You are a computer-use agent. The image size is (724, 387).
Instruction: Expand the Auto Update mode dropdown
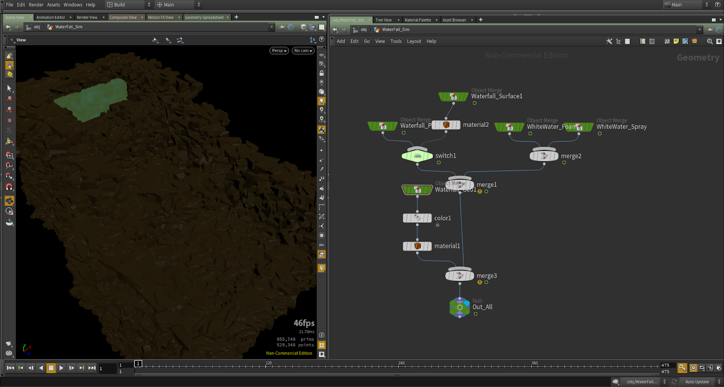coord(719,382)
